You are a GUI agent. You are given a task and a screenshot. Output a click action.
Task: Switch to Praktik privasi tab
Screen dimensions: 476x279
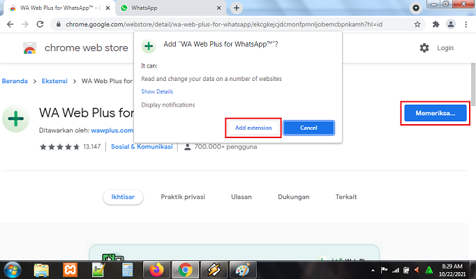183,197
